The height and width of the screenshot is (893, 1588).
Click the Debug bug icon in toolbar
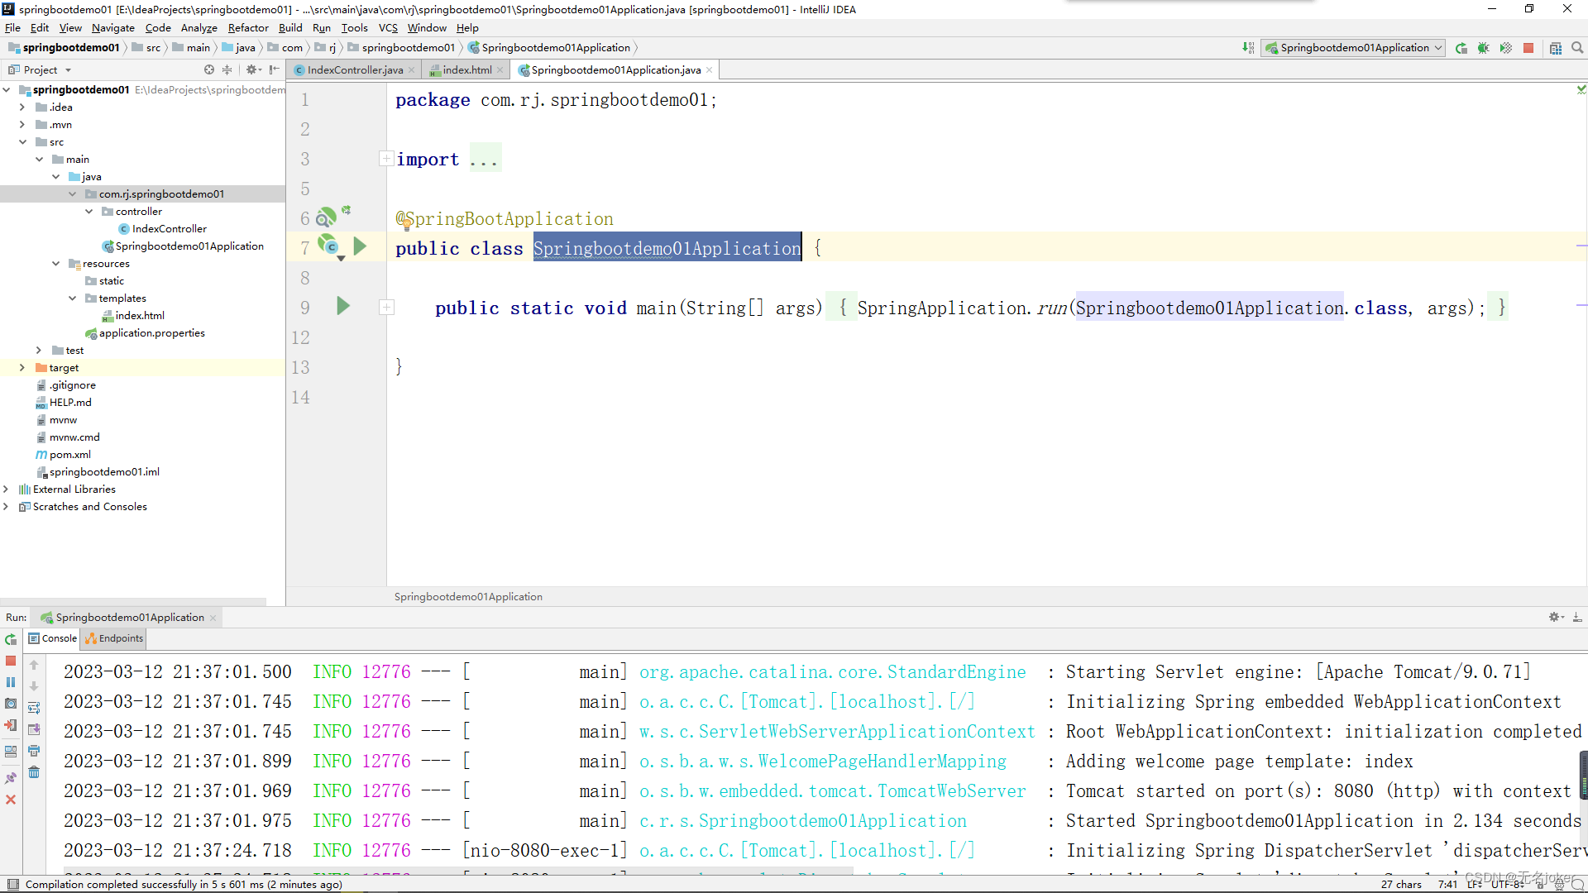1483,48
